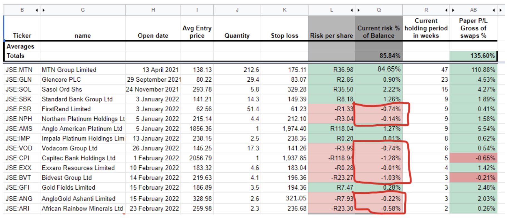Select the Sasol Ord Shs name cell
This screenshot has width=507, height=221.
(83, 89)
